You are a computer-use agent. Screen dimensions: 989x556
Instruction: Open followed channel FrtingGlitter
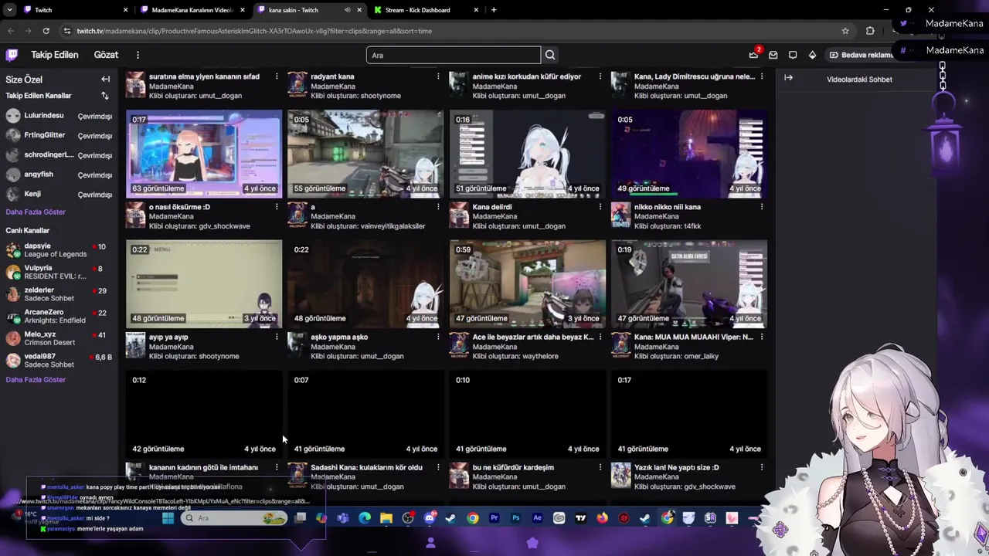(58, 135)
